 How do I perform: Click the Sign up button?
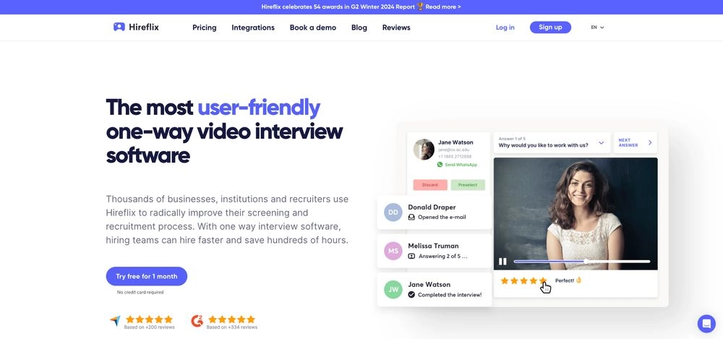[550, 27]
